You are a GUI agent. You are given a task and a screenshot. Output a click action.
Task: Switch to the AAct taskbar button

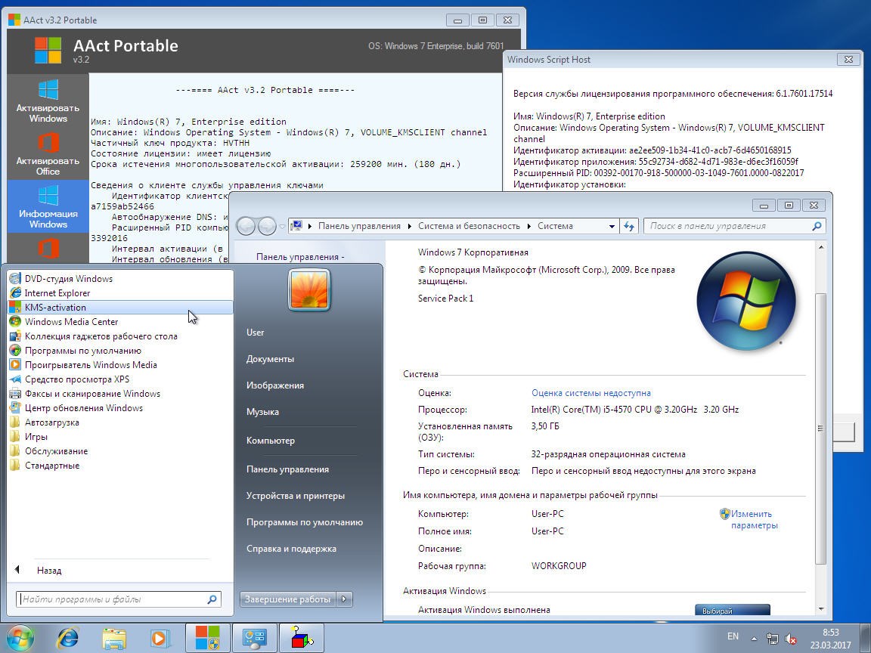(x=208, y=638)
